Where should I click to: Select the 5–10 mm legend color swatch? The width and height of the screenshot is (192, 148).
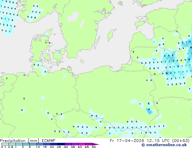33,144
